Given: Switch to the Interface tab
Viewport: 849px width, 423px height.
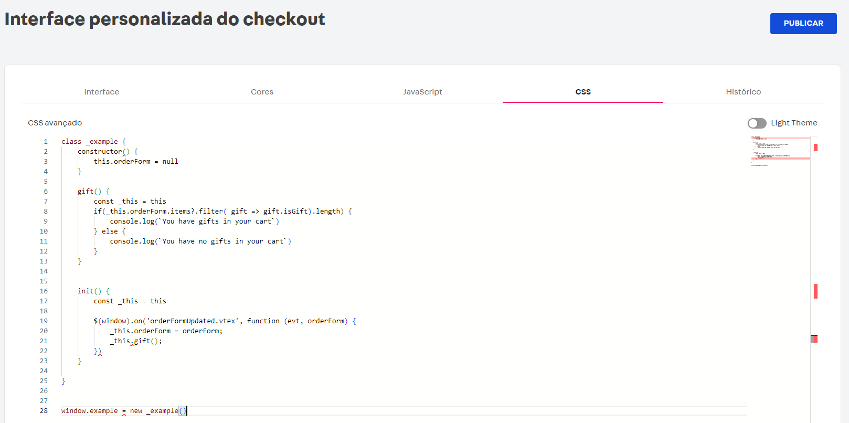Looking at the screenshot, I should tap(101, 92).
